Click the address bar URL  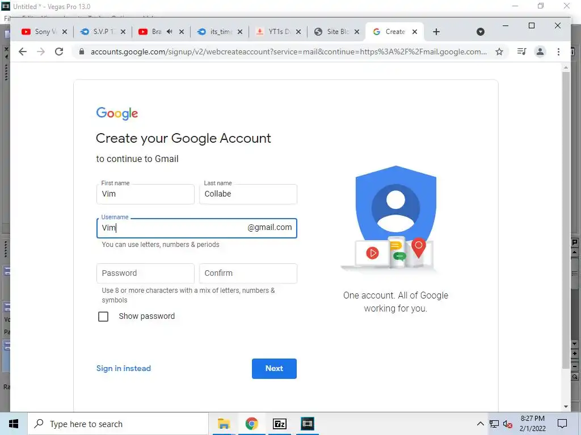click(x=289, y=52)
